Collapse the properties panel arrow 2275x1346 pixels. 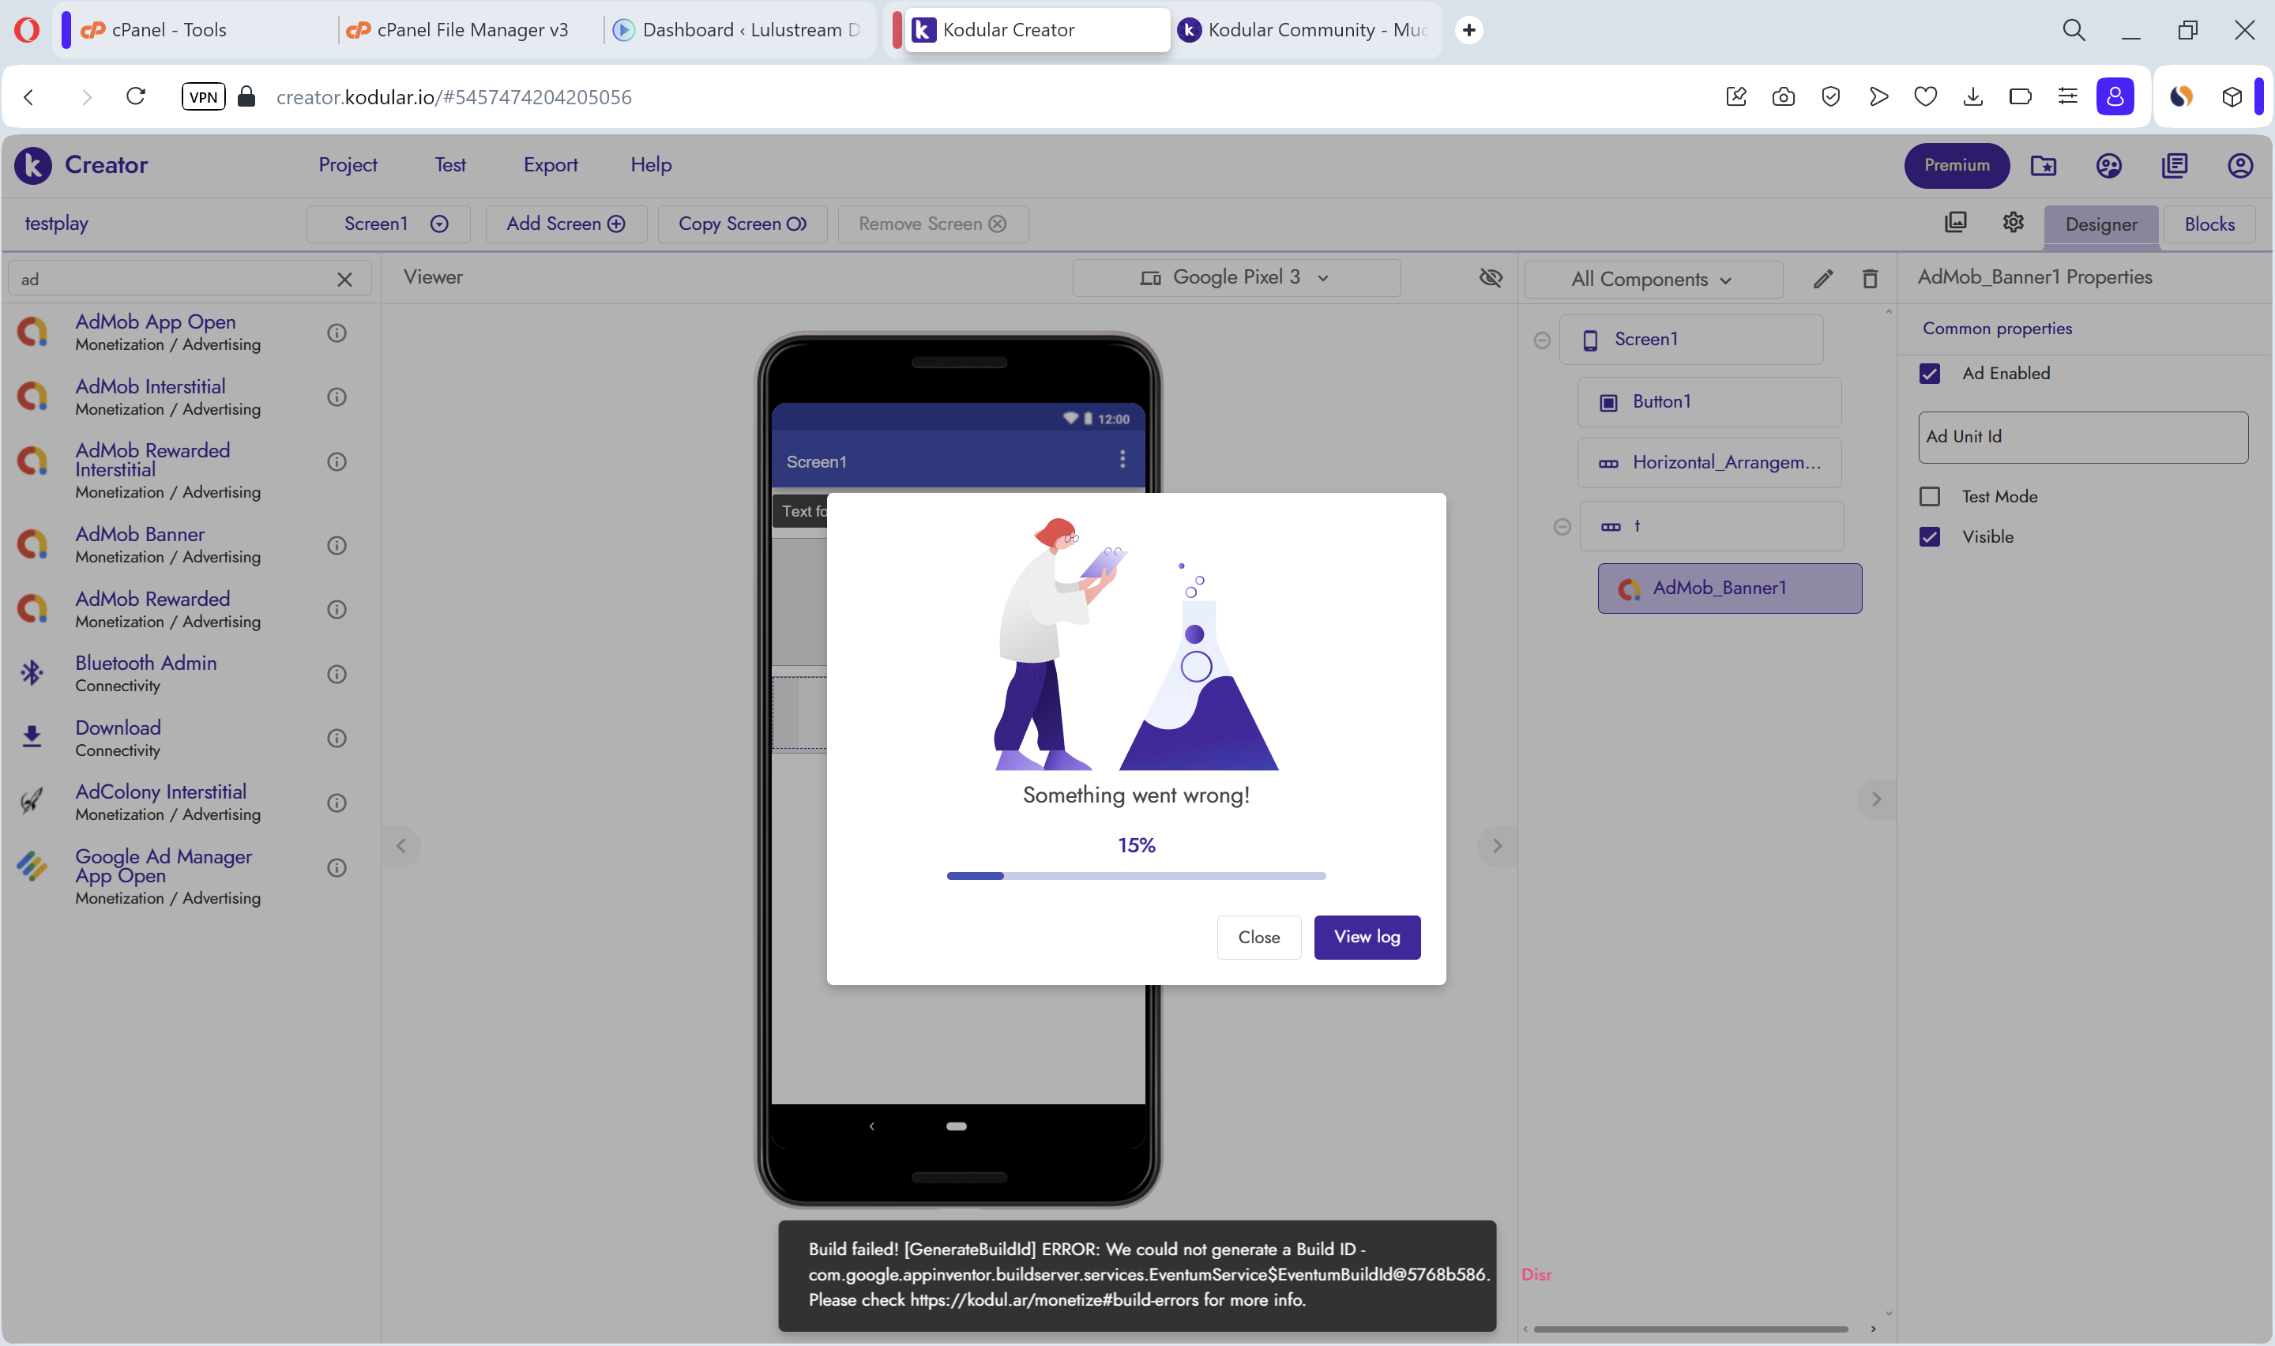tap(1876, 799)
